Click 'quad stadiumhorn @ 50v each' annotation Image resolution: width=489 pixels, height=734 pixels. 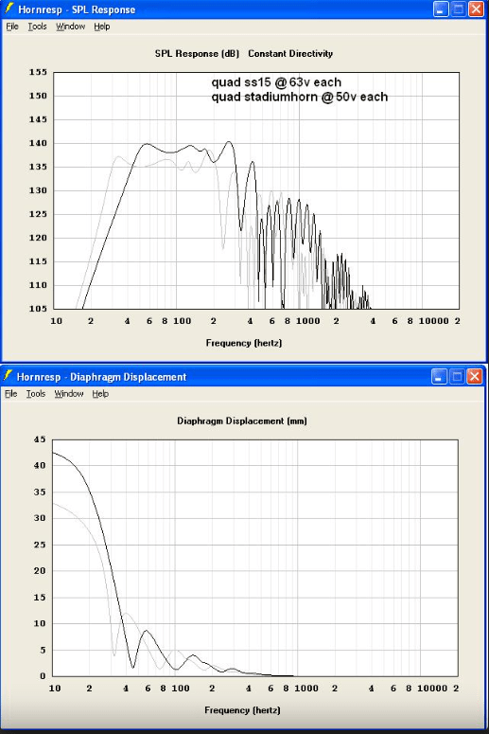[300, 97]
